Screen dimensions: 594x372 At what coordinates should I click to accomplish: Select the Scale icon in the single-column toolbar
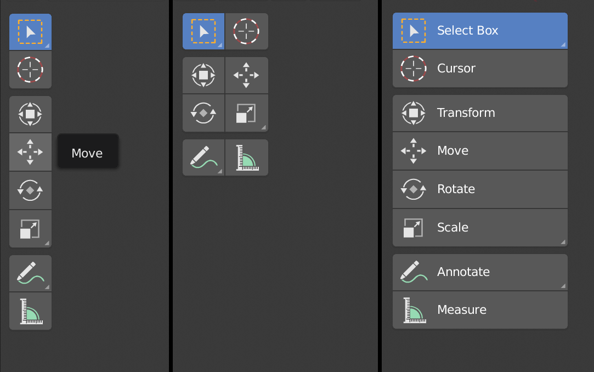click(31, 228)
